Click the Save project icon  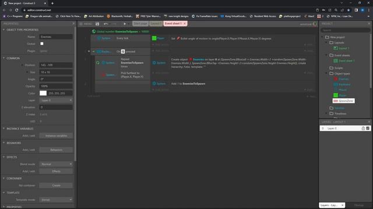click(97, 24)
